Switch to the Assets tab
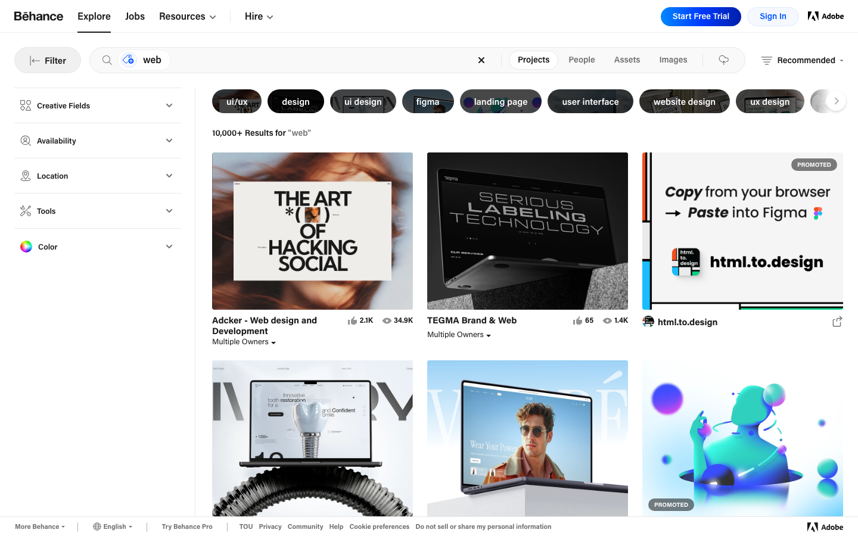This screenshot has height=536, width=858. [x=627, y=60]
